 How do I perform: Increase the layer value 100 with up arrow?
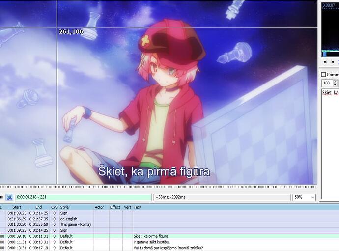tap(336, 82)
